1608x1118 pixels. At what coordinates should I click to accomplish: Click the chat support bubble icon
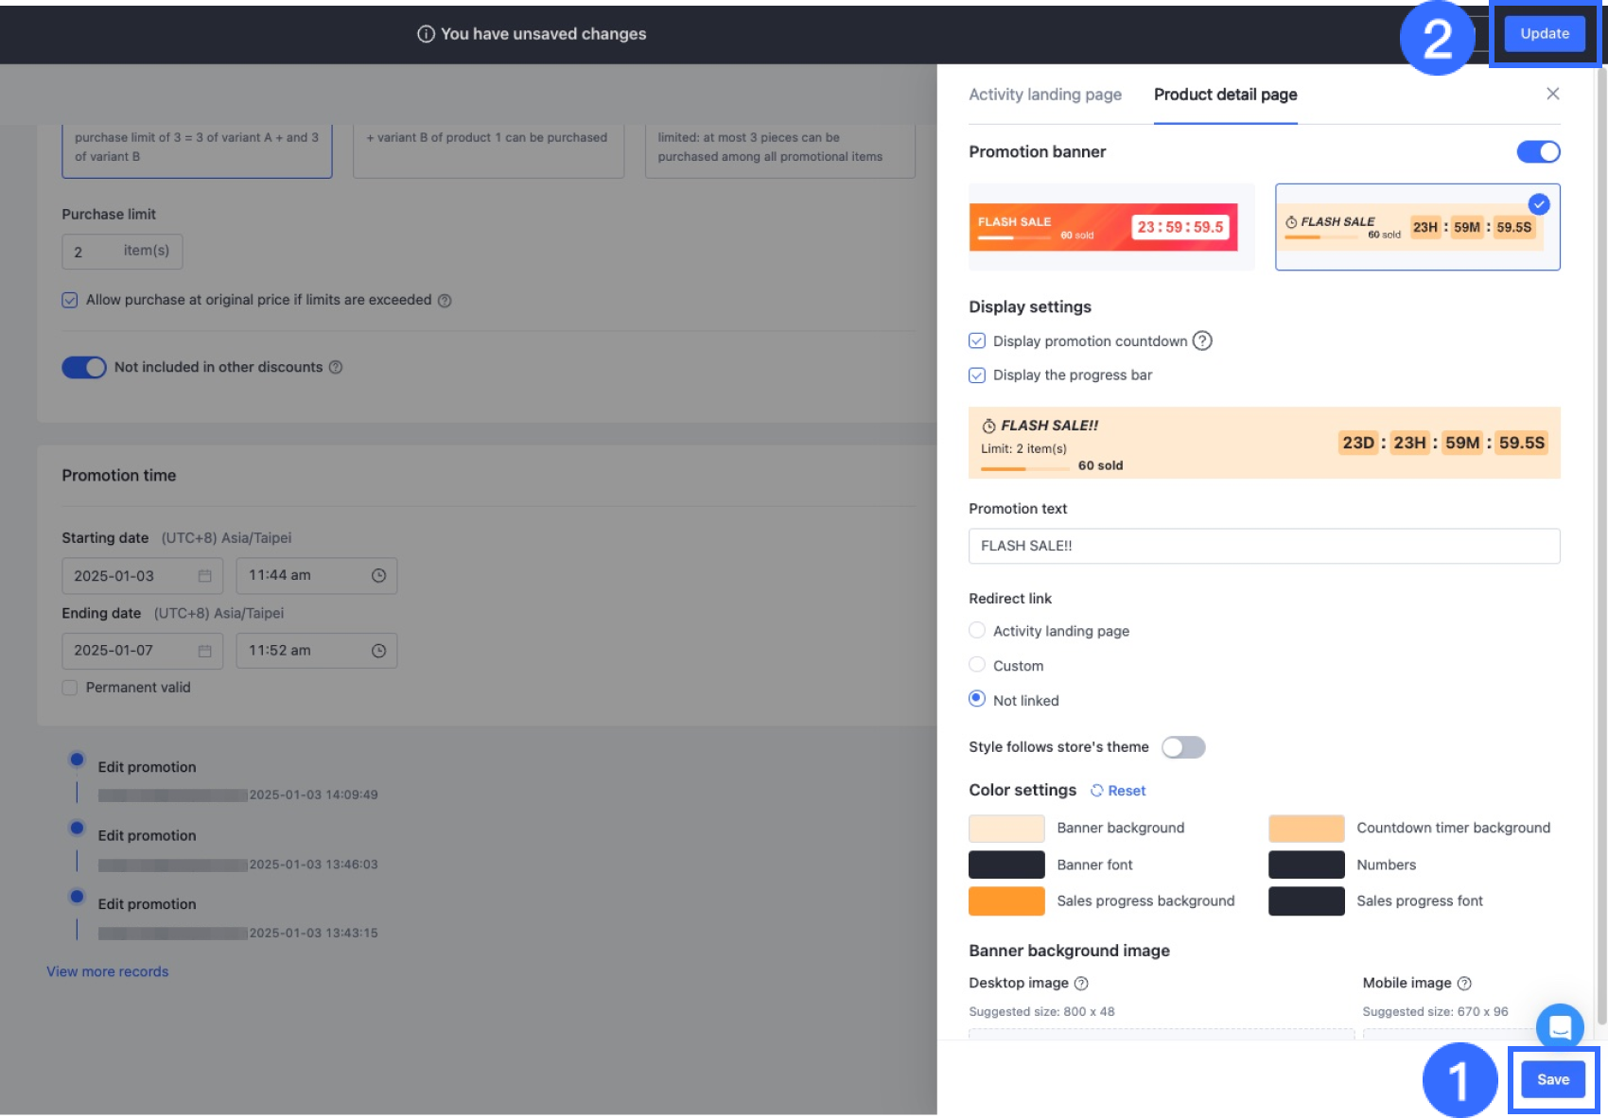point(1560,1026)
